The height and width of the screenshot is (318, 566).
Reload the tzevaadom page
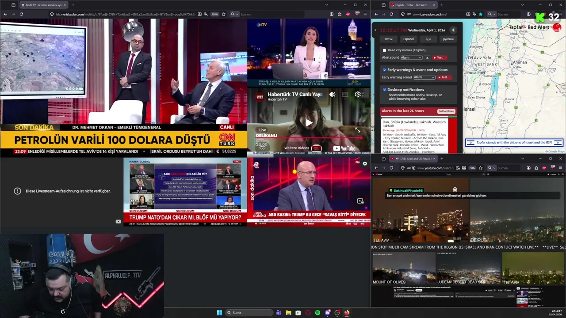point(391,14)
